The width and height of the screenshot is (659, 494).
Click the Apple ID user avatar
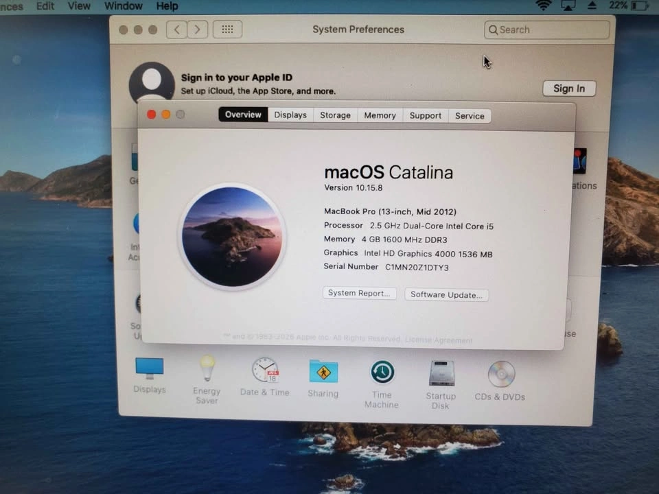coord(152,82)
